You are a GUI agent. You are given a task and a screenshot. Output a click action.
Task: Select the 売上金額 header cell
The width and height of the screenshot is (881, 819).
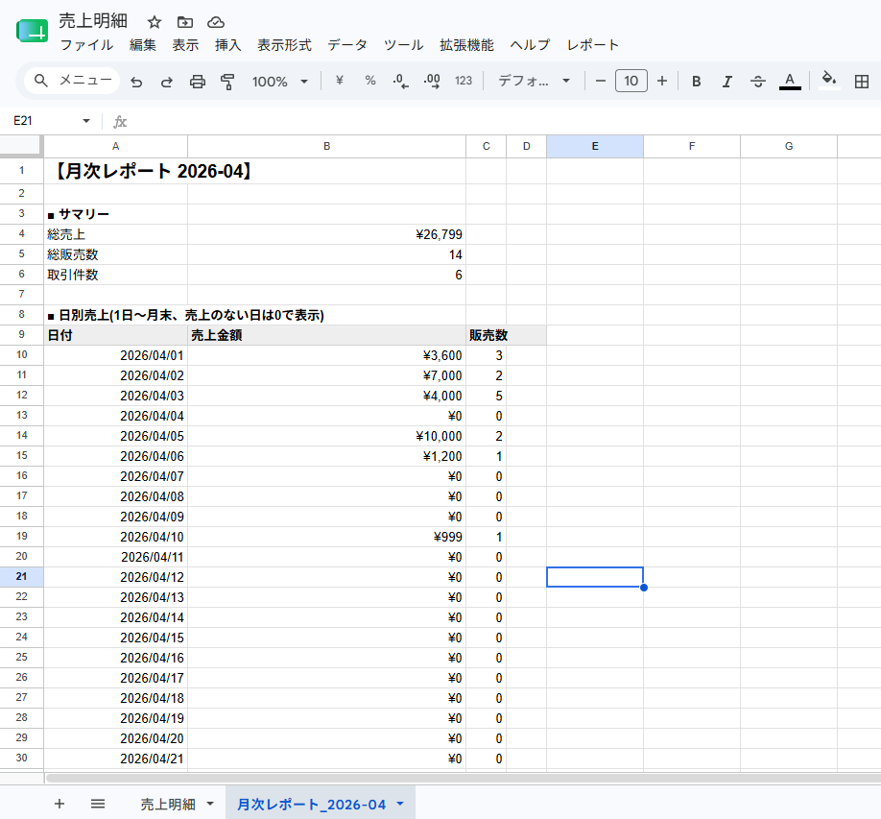(x=326, y=336)
